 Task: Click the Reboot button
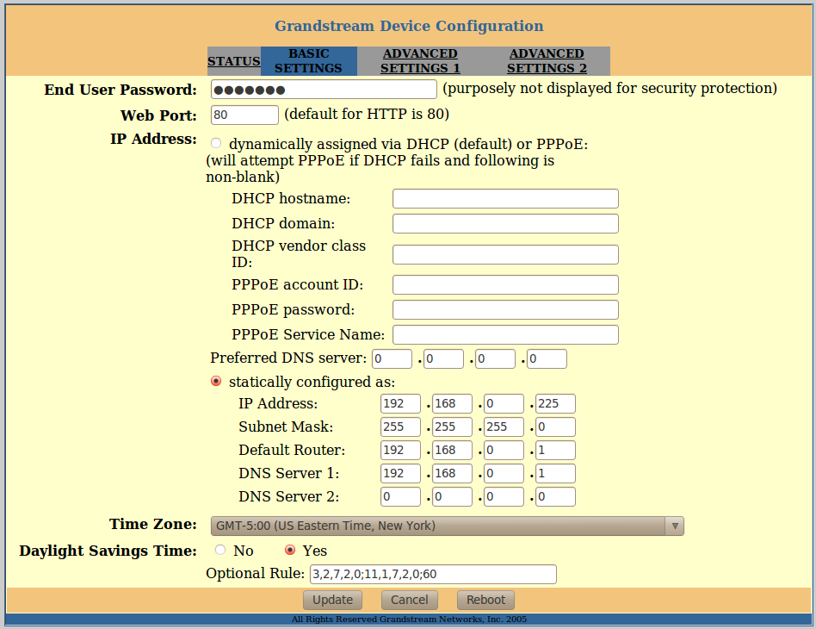click(485, 600)
